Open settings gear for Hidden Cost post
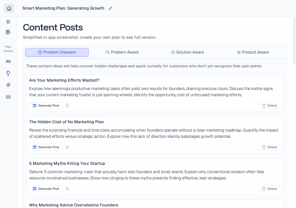Screen dimensions: 296x208 click(x=67, y=147)
